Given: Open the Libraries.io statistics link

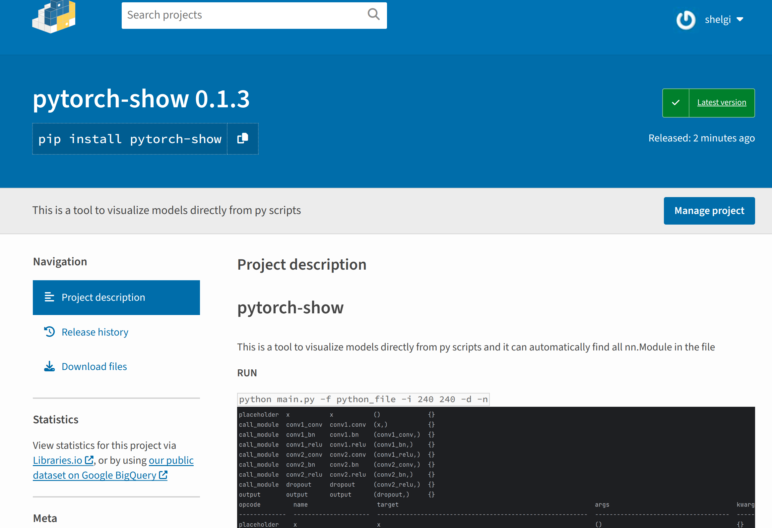Looking at the screenshot, I should click(63, 460).
